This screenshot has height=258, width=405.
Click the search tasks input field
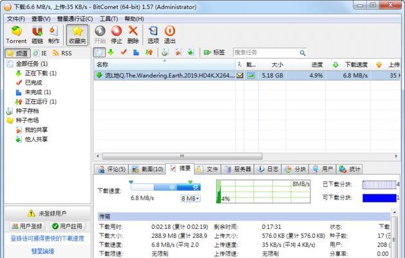pos(266,53)
